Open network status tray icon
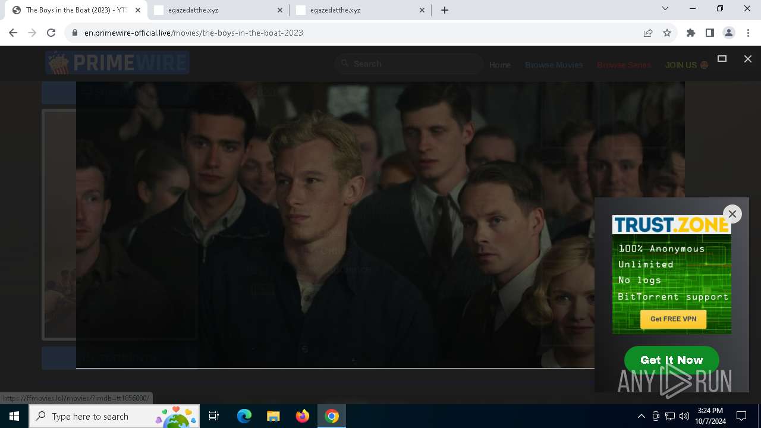 (670, 416)
